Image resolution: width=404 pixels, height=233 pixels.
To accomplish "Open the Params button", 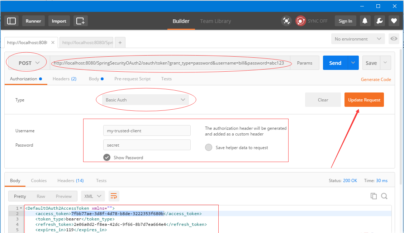I will click(x=305, y=63).
